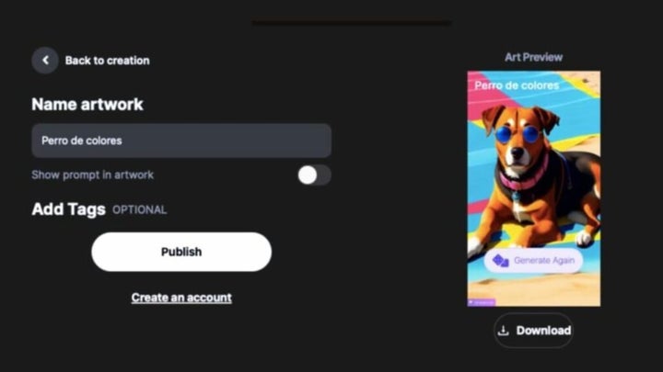663x372 pixels.
Task: Click the purple watermark badge on the artwork
Action: pyautogui.click(x=482, y=302)
